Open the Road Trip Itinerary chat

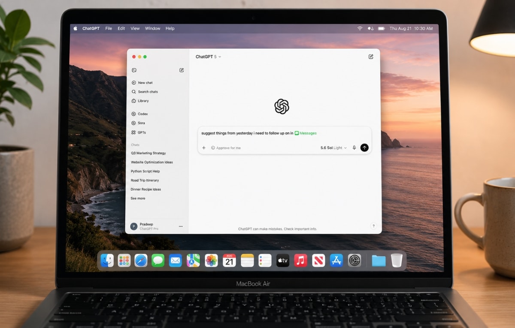coord(145,180)
